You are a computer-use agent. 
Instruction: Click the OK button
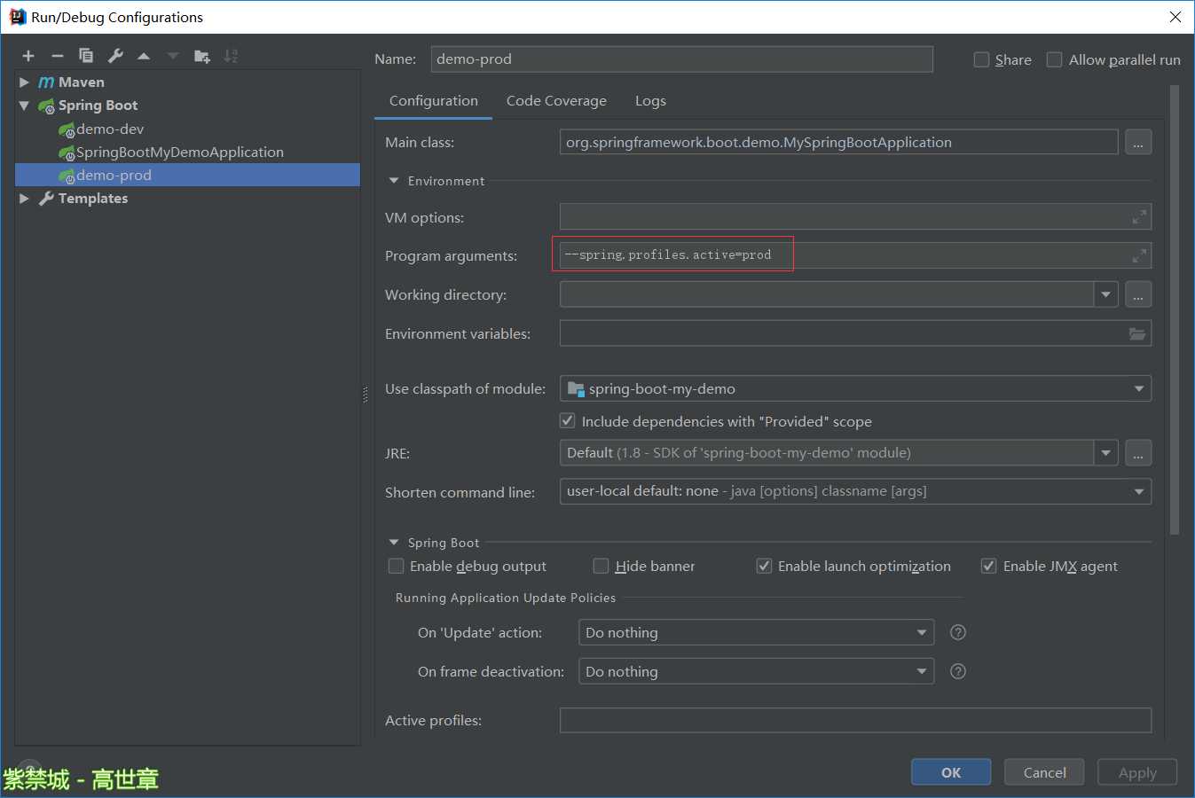pos(951,772)
